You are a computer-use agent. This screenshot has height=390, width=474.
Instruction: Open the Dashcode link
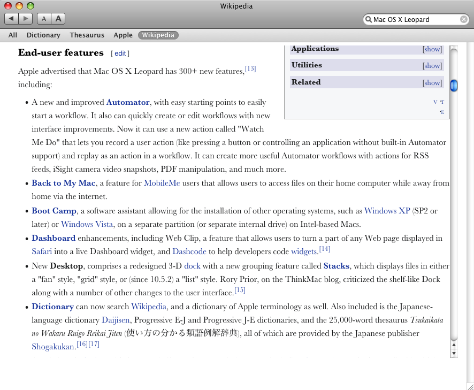[189, 251]
